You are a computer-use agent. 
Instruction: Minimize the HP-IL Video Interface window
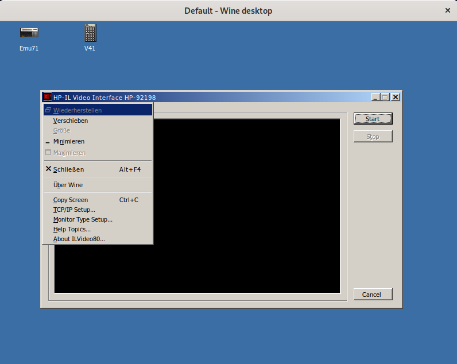[375, 98]
